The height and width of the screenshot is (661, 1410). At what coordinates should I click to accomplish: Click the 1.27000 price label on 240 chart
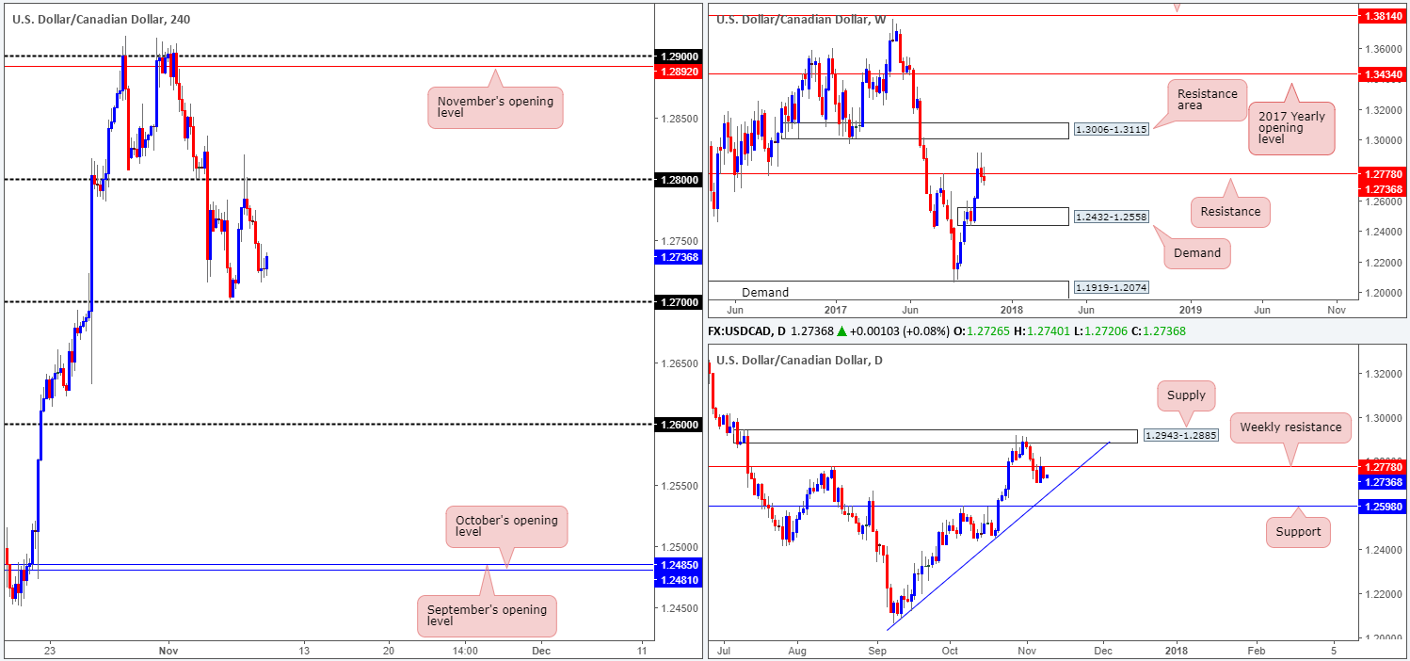pos(678,301)
